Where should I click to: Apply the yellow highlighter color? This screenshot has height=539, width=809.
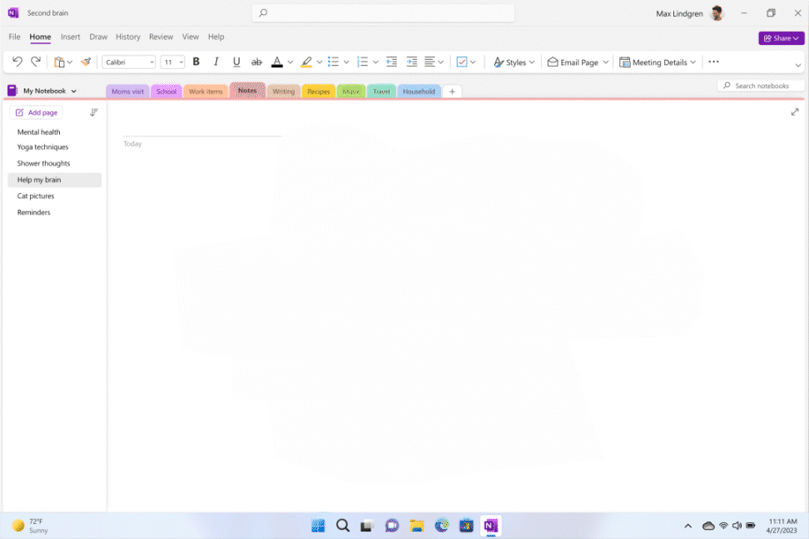(306, 62)
